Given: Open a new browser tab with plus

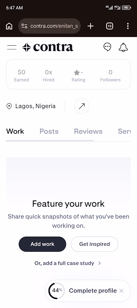Looking at the screenshot, I should click(x=90, y=26).
